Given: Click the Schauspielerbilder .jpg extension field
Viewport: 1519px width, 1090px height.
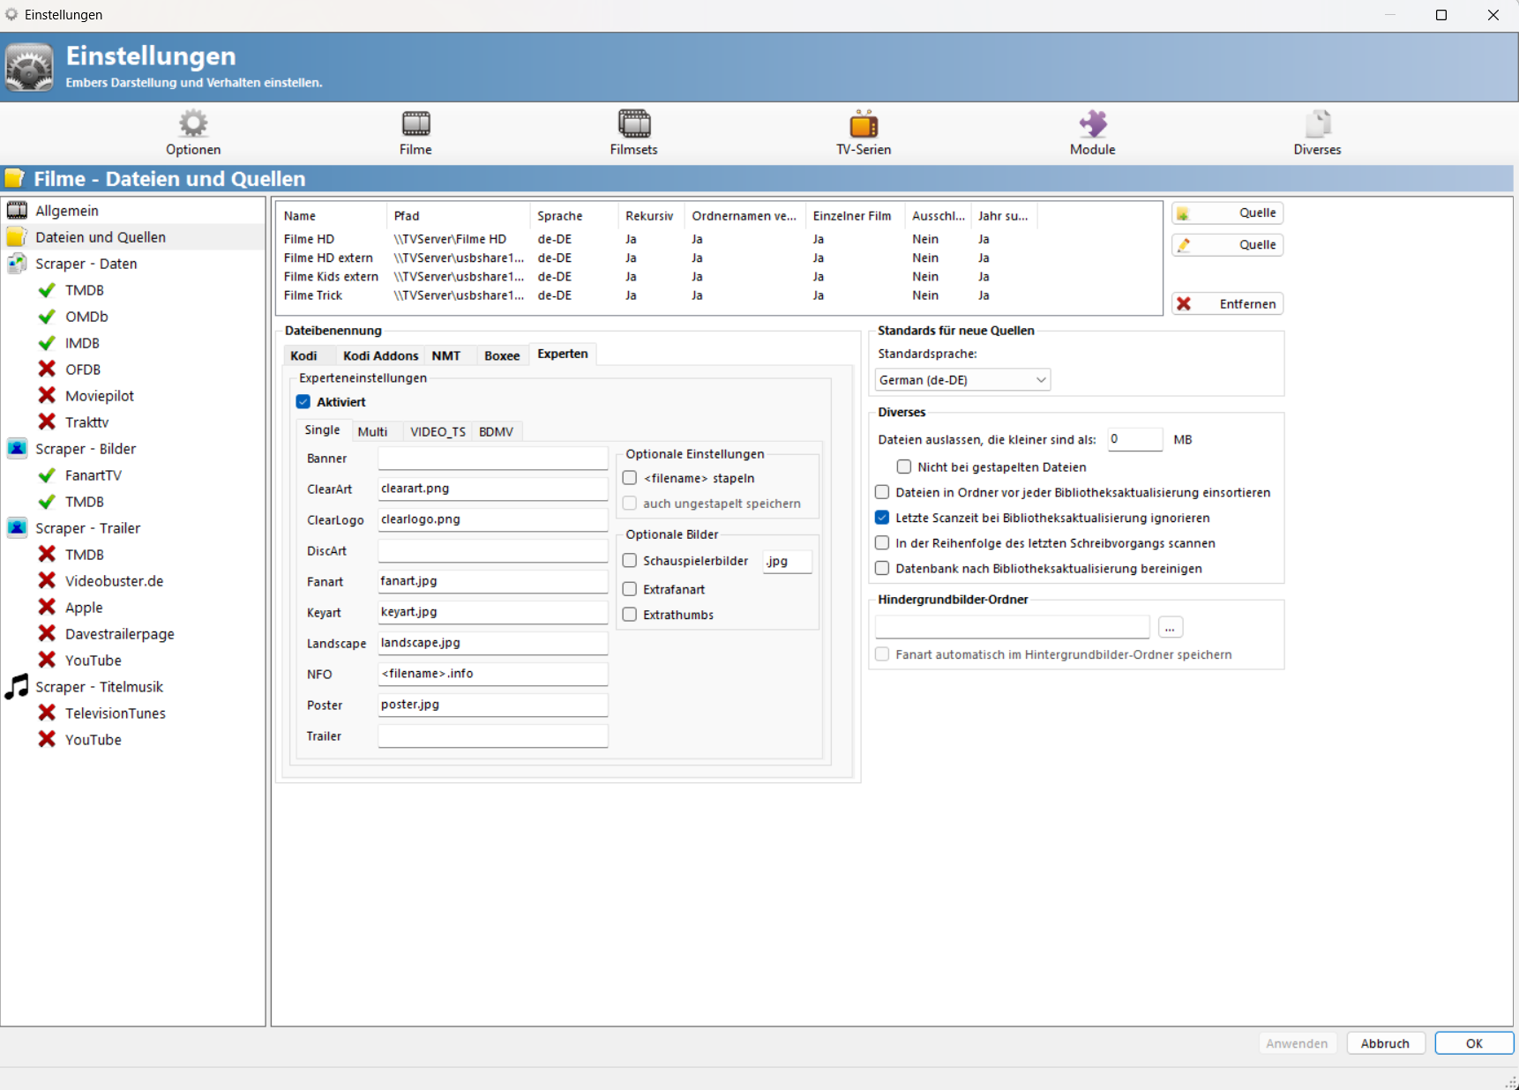Looking at the screenshot, I should (787, 561).
